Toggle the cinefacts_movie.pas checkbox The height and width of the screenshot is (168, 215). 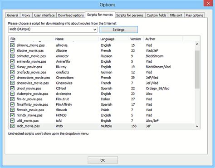click(12, 72)
